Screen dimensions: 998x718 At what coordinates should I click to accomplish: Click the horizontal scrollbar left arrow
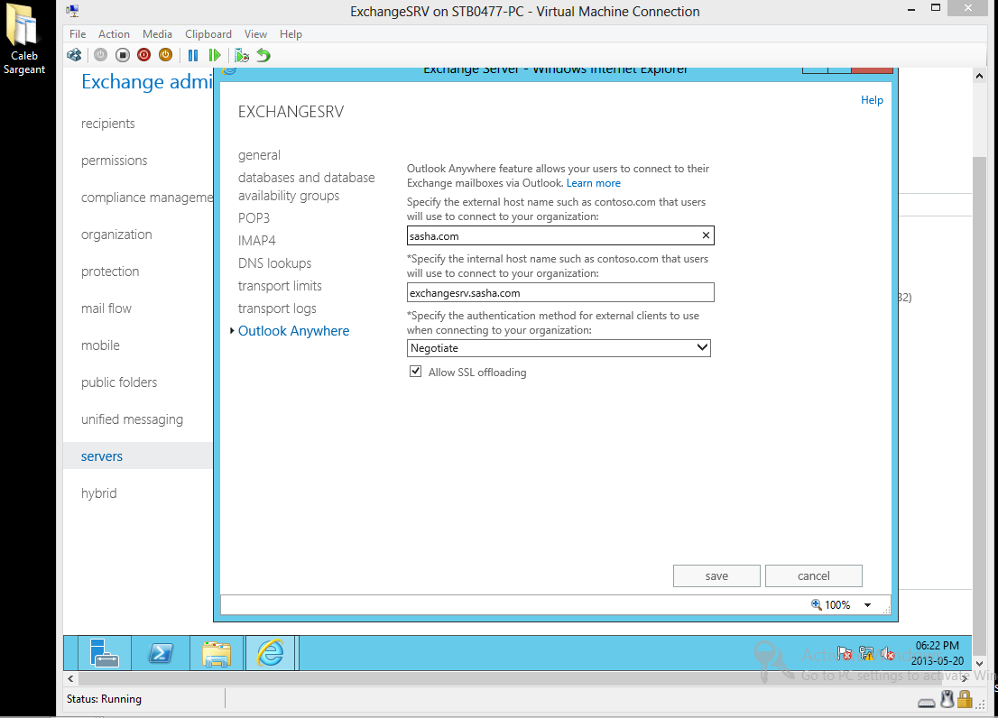pyautogui.click(x=70, y=678)
